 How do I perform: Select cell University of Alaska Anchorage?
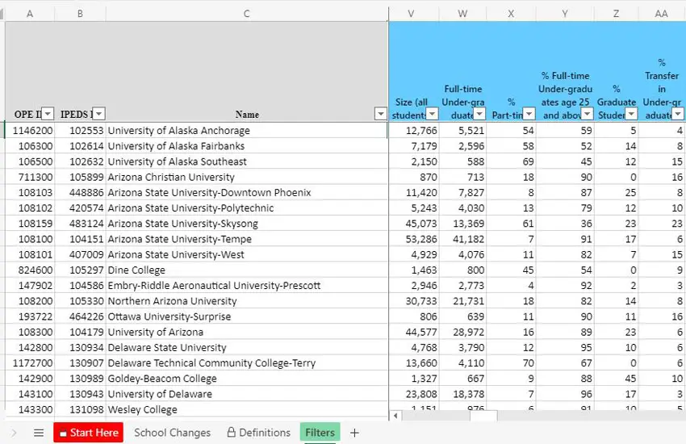[247, 130]
